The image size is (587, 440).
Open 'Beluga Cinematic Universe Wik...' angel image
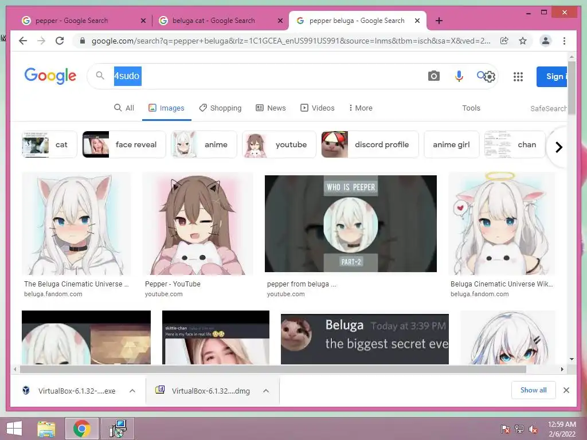tap(502, 224)
